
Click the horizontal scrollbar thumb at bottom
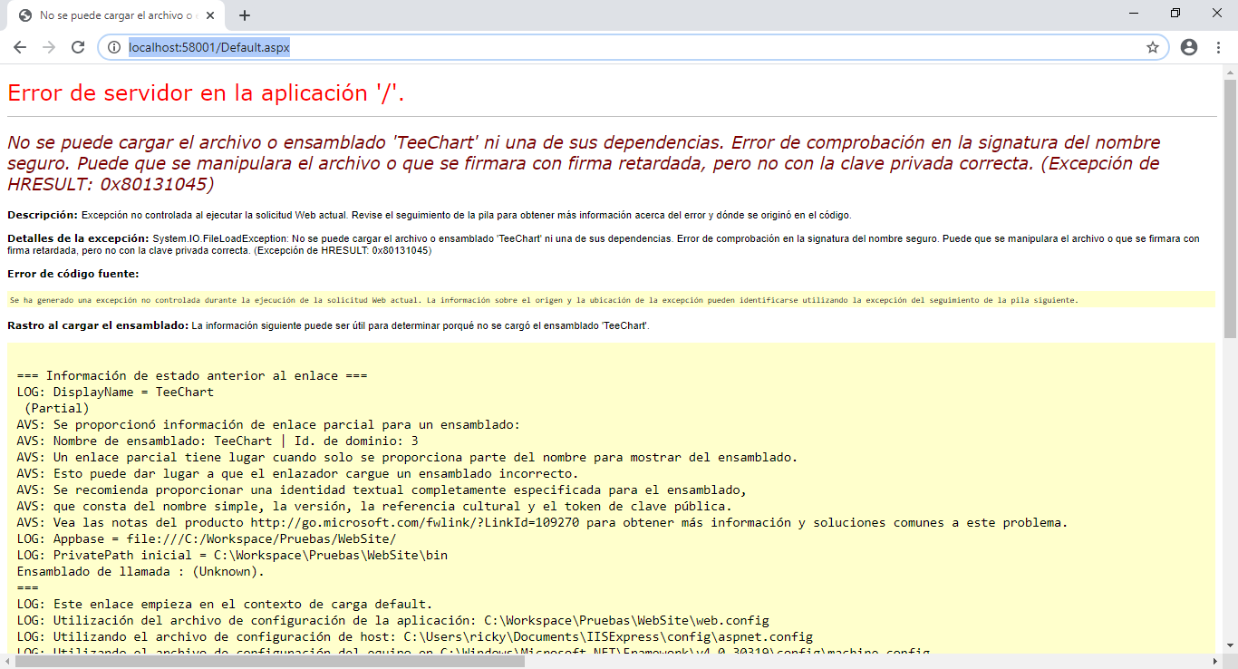click(270, 662)
